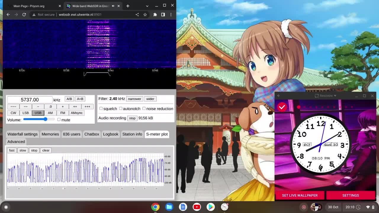Open the media controls thumbnail in the tray
Screen dimensions: 379x213
pos(316,207)
